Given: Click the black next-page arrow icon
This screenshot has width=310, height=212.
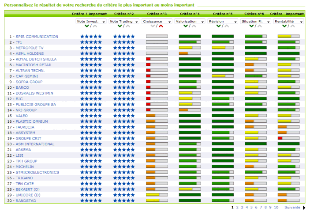Looking at the screenshot, I should pyautogui.click(x=304, y=207).
